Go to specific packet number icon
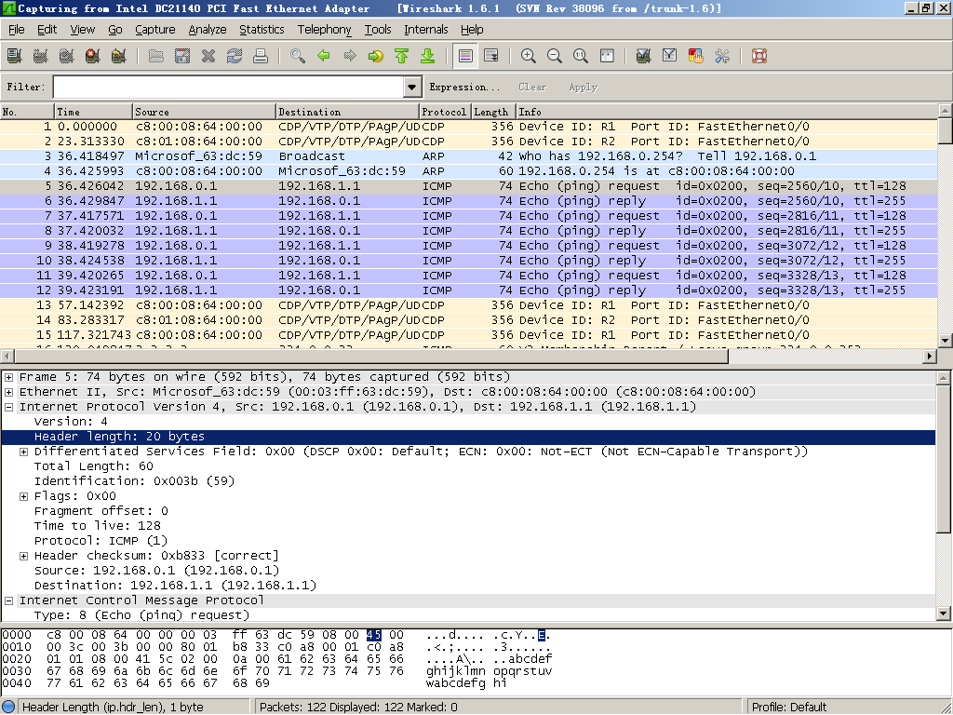The width and height of the screenshot is (953, 715). click(x=376, y=56)
